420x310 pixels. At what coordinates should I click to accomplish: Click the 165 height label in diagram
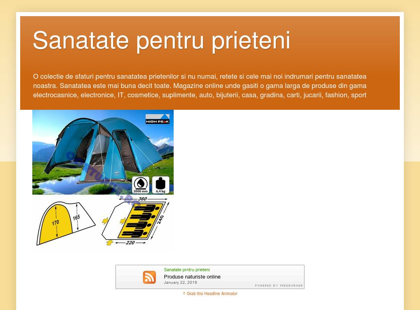pyautogui.click(x=76, y=218)
